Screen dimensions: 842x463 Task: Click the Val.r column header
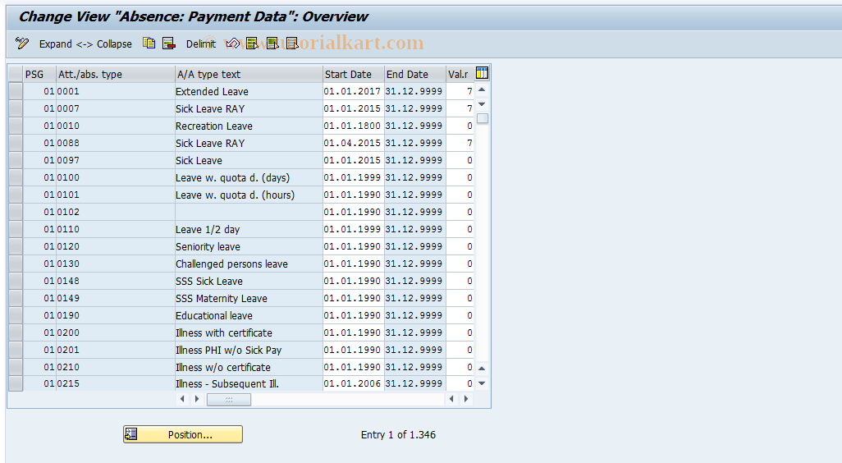[460, 74]
